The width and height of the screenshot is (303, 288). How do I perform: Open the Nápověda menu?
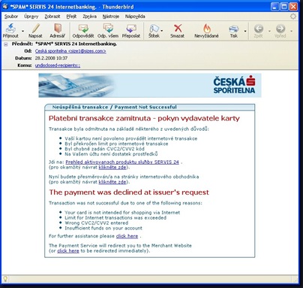coord(135,17)
